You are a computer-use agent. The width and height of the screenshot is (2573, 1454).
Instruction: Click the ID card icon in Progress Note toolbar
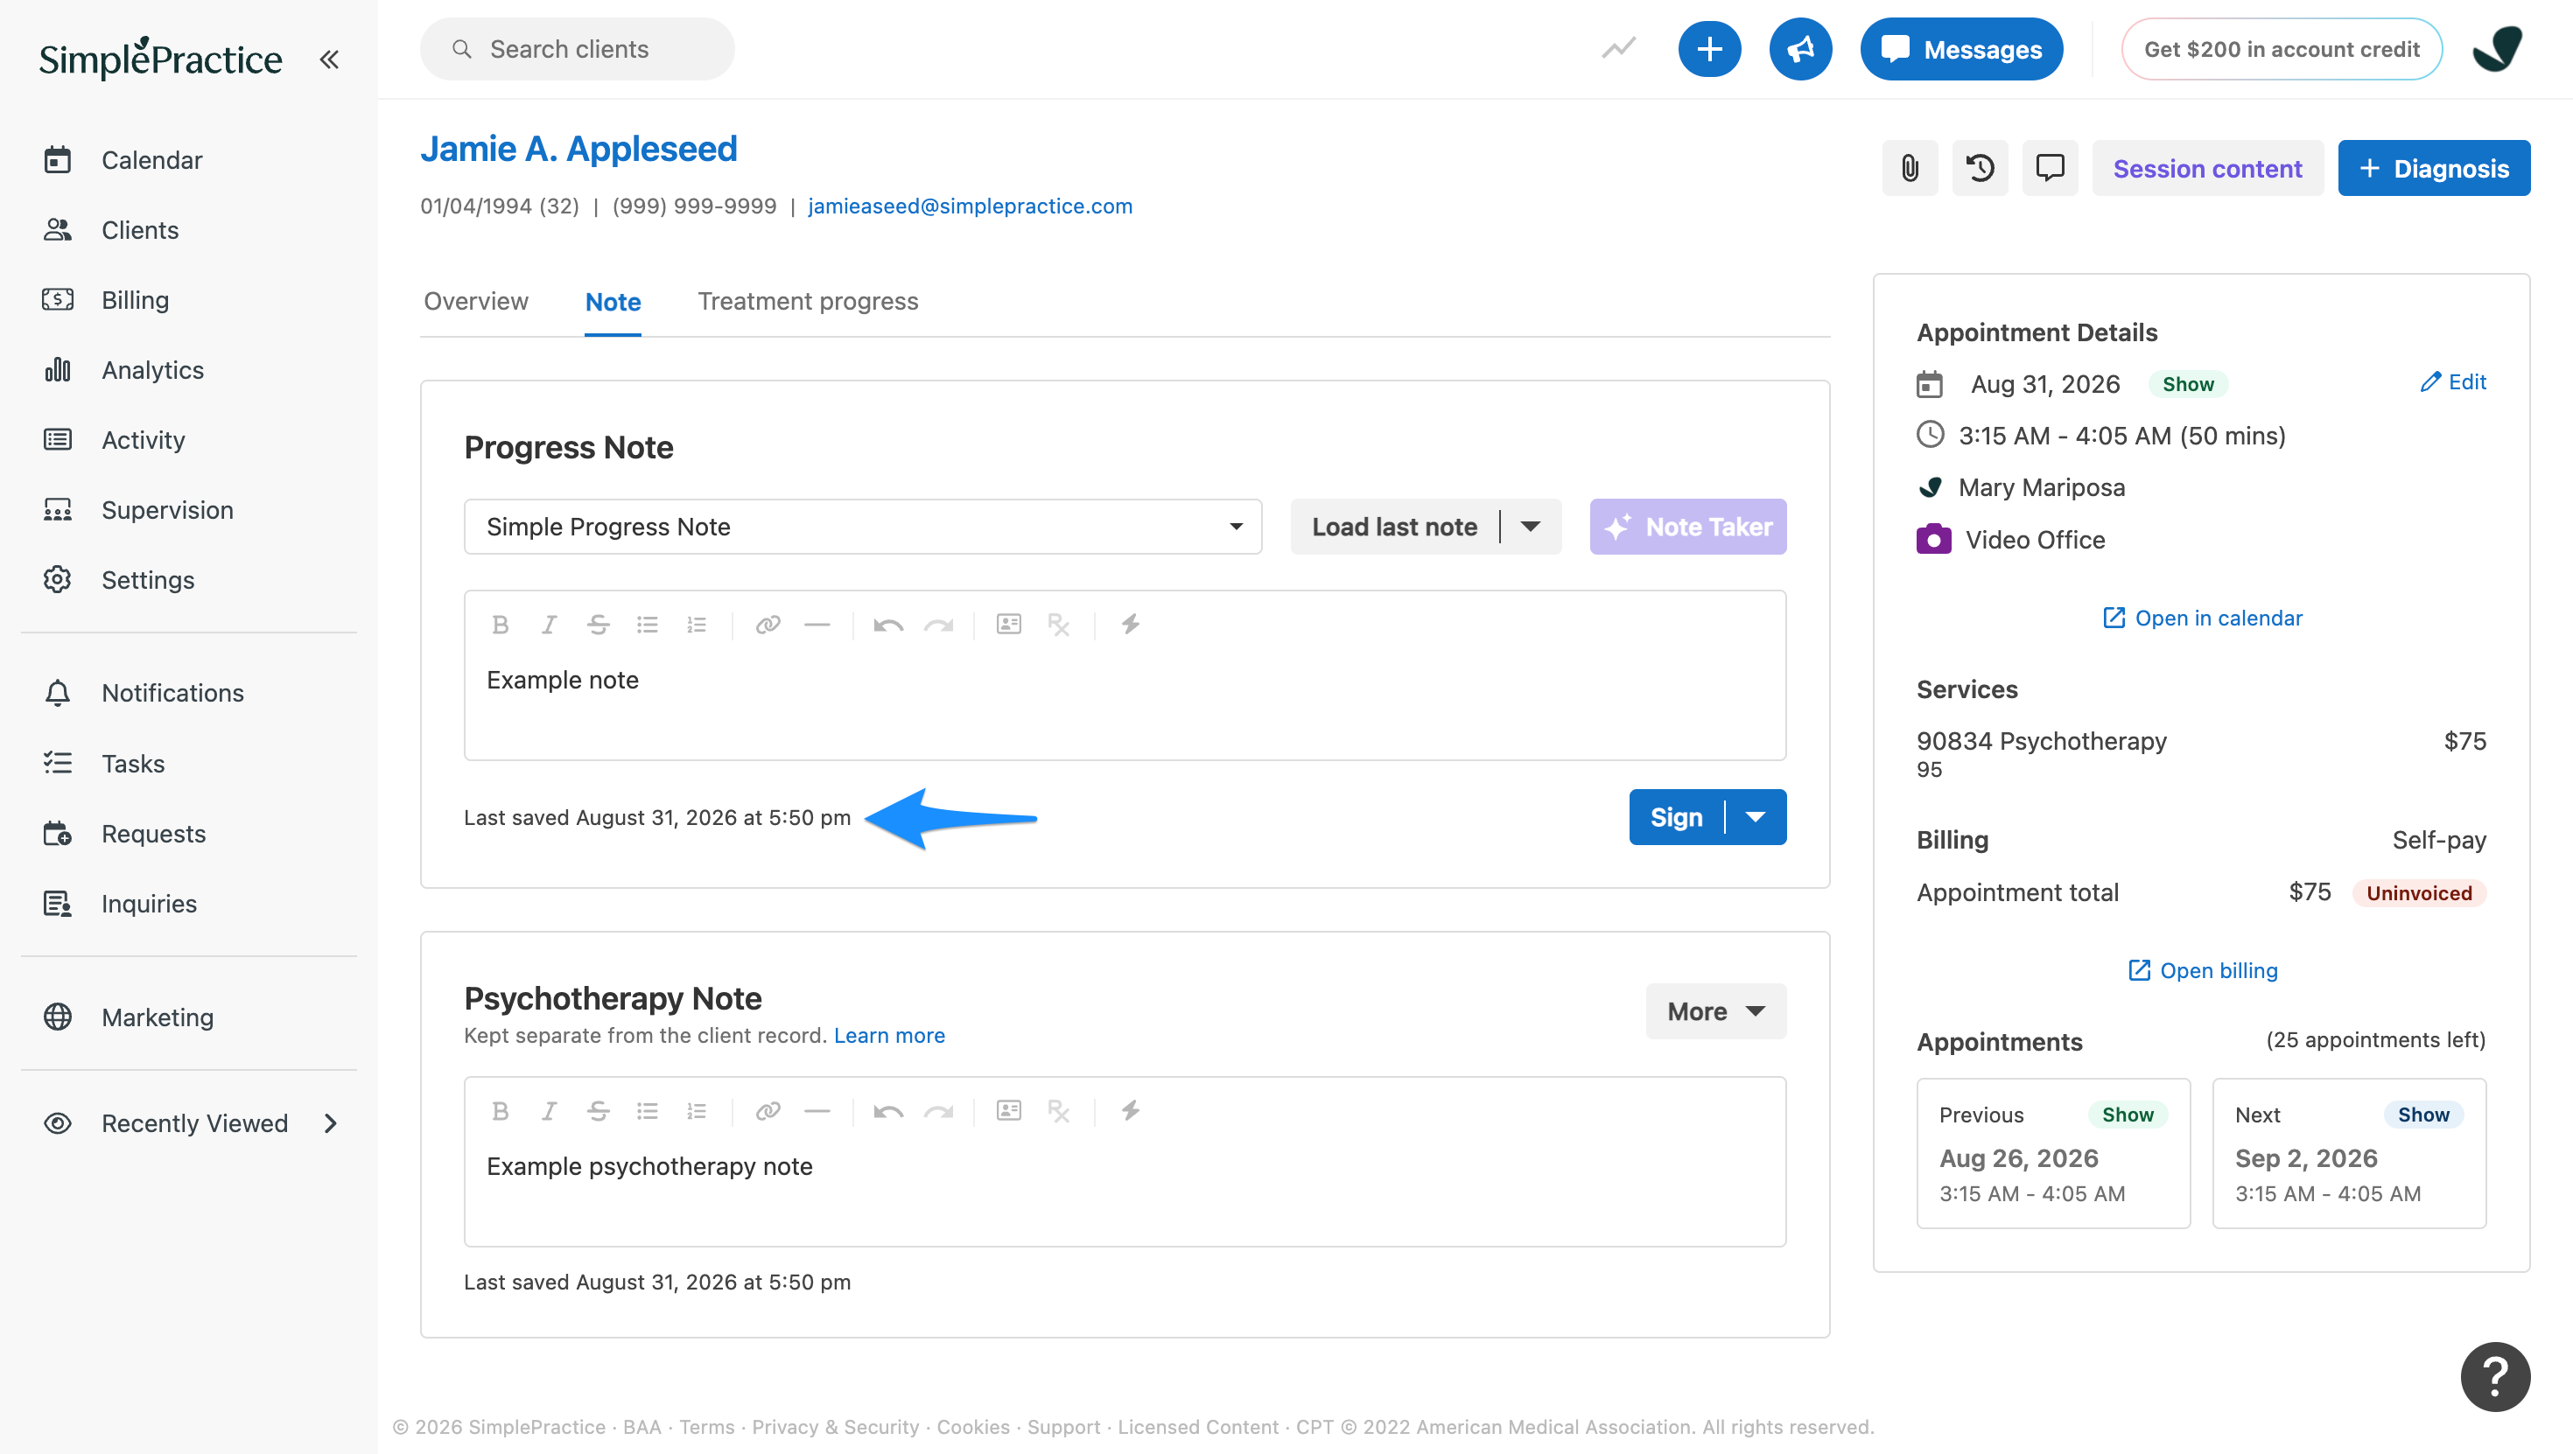(x=1009, y=626)
